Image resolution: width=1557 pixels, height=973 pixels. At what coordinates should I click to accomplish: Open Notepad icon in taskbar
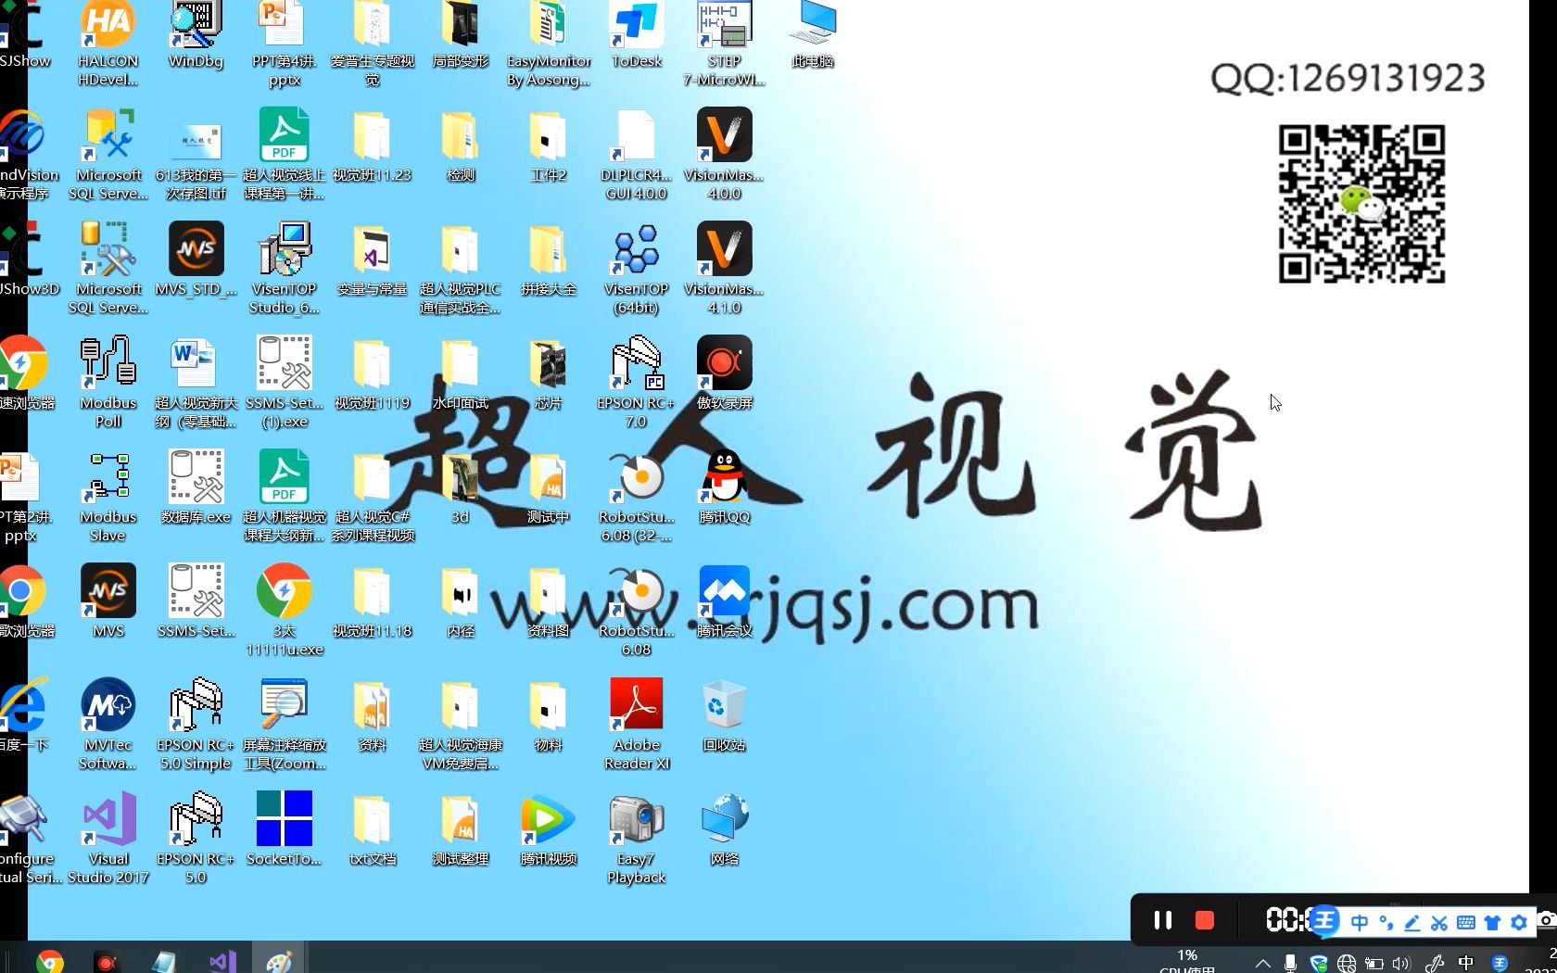point(164,961)
